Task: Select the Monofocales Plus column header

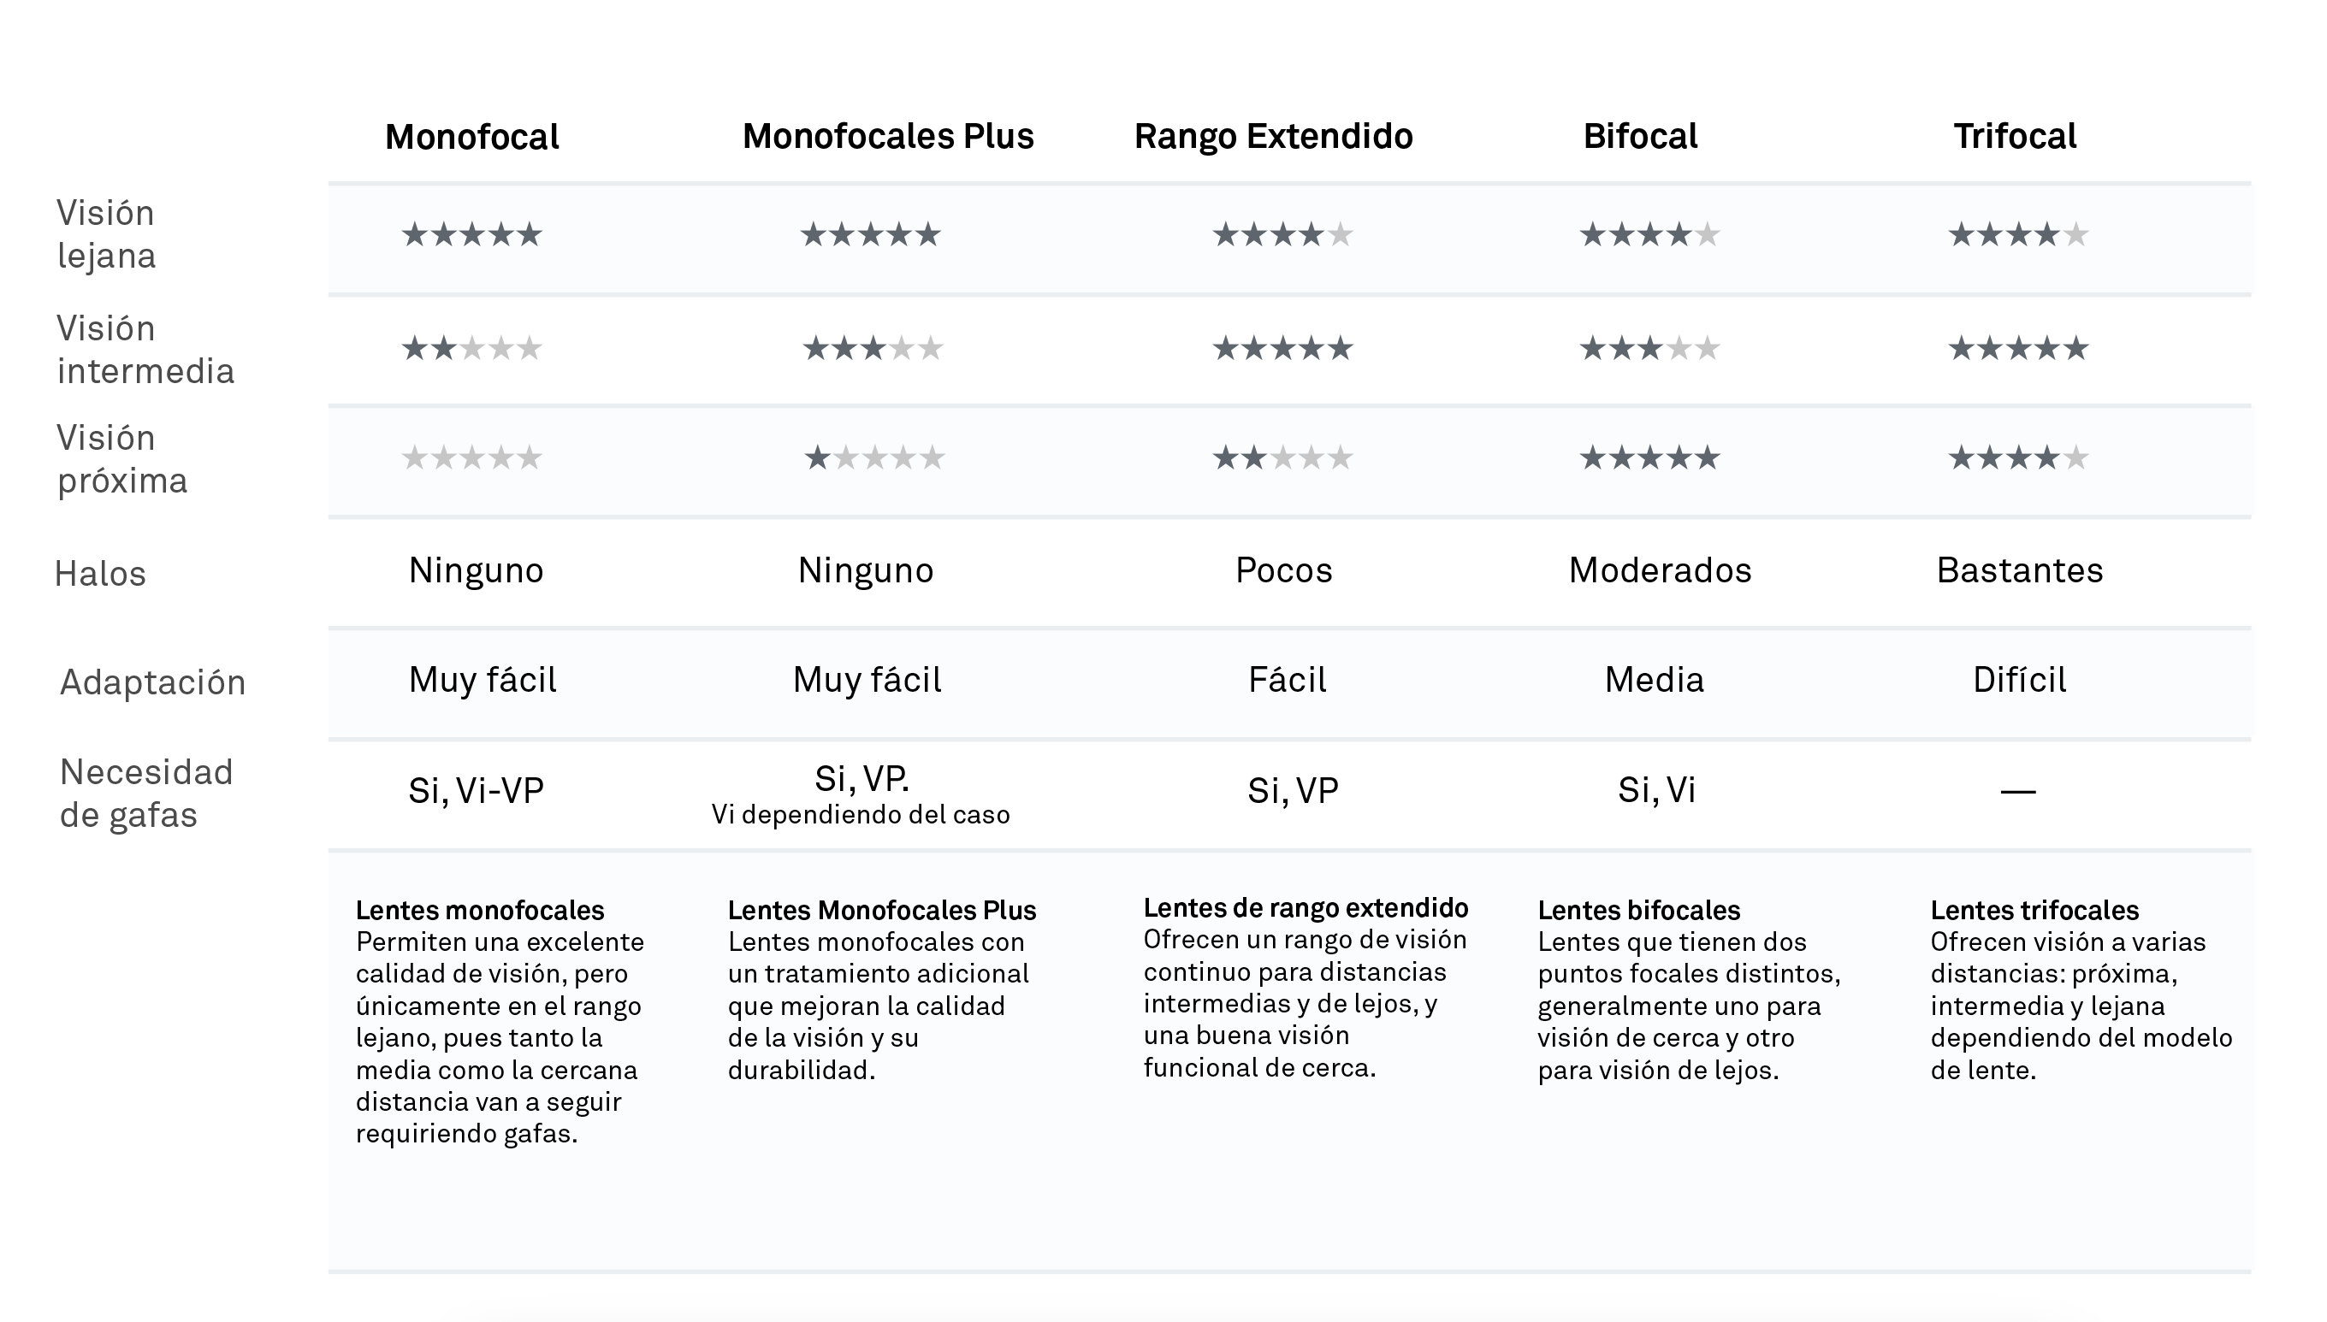Action: coord(888,136)
